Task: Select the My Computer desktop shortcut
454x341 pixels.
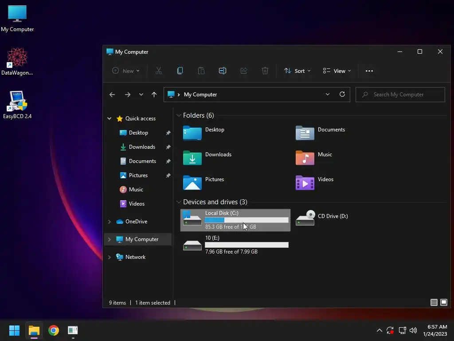Action: (x=17, y=19)
